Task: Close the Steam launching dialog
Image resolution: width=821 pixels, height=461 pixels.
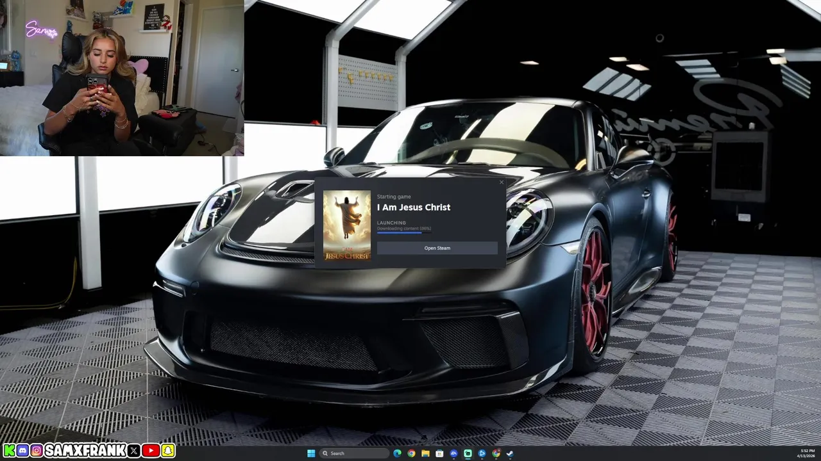Action: (x=502, y=182)
